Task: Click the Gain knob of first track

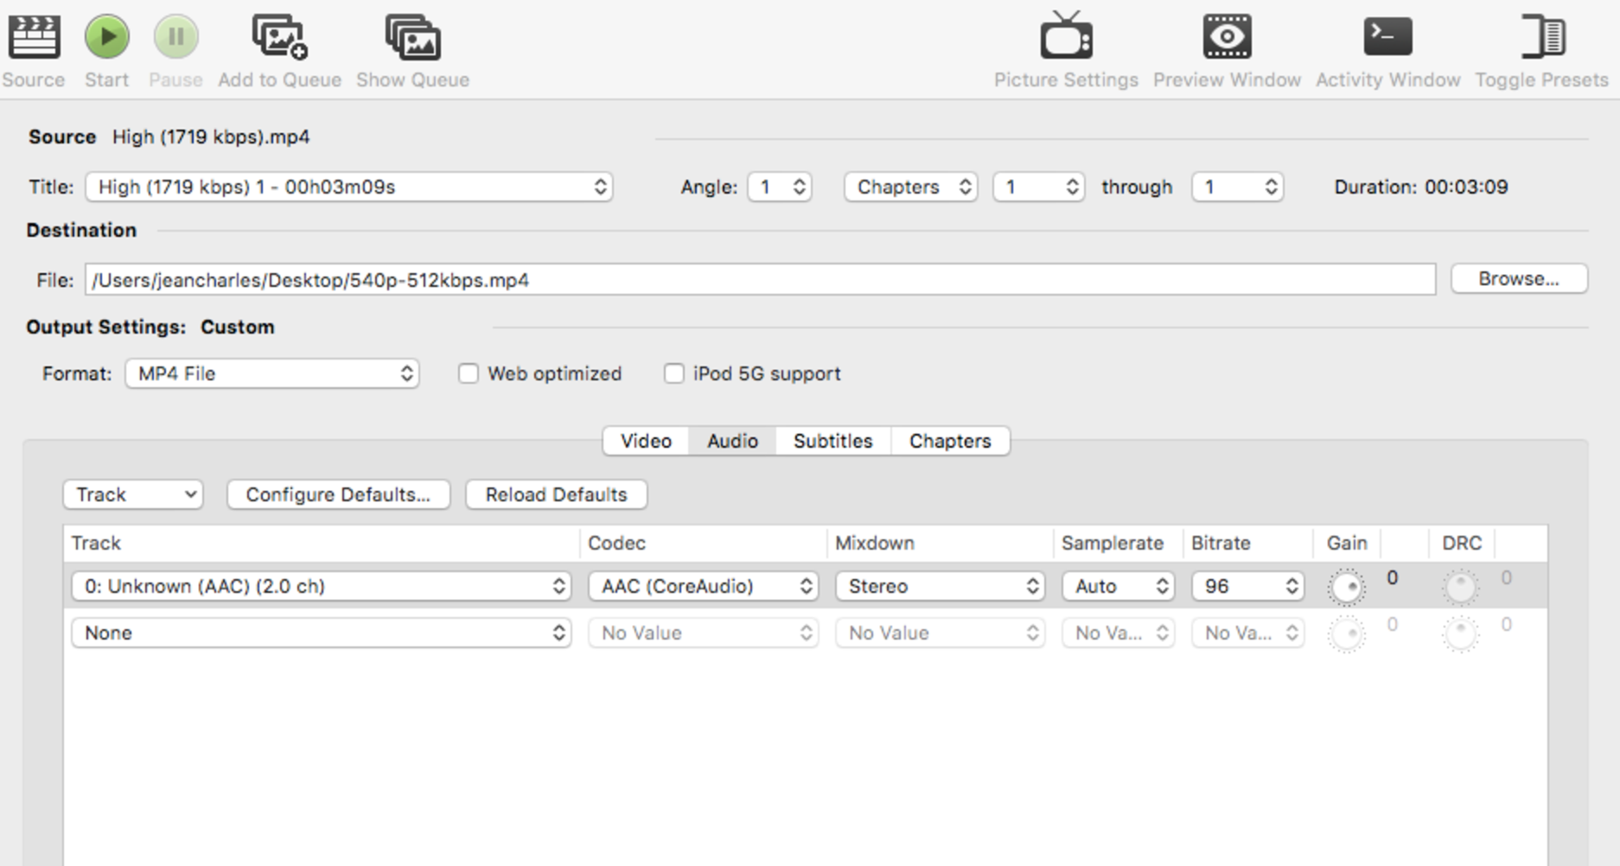Action: (1346, 588)
